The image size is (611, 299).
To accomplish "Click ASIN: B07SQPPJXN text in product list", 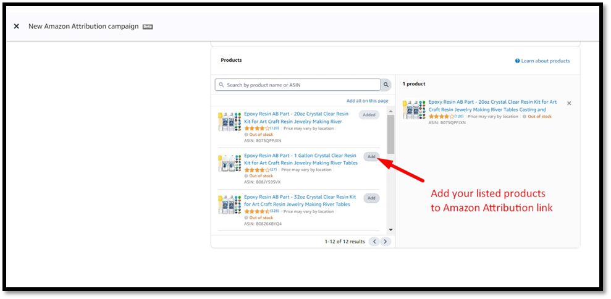I will coord(263,140).
